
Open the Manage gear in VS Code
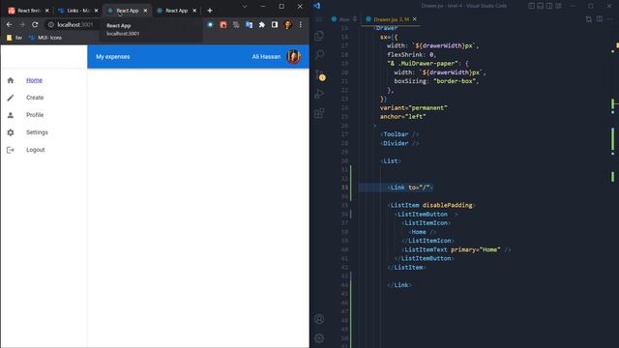click(x=319, y=338)
